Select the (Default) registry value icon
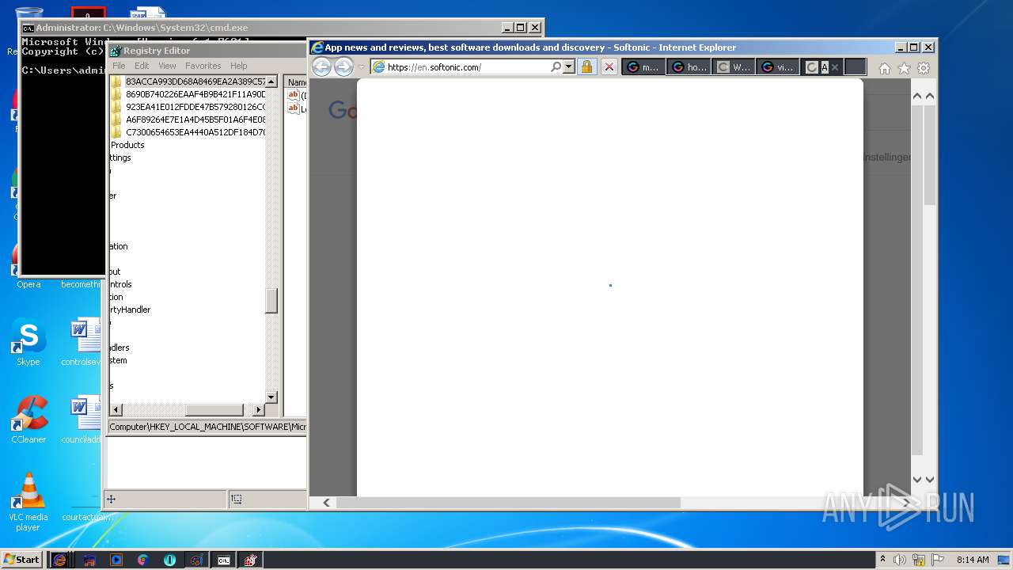Screen dimensions: 1013x570 pyautogui.click(x=293, y=95)
